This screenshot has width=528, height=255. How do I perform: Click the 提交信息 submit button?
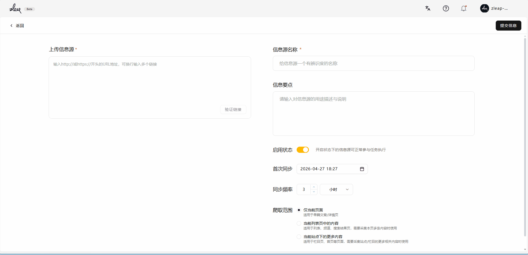point(508,26)
